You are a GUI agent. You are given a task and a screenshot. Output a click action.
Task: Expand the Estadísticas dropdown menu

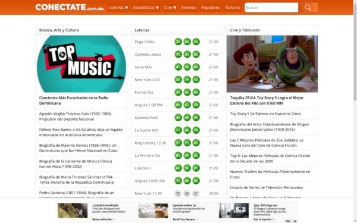click(x=146, y=8)
